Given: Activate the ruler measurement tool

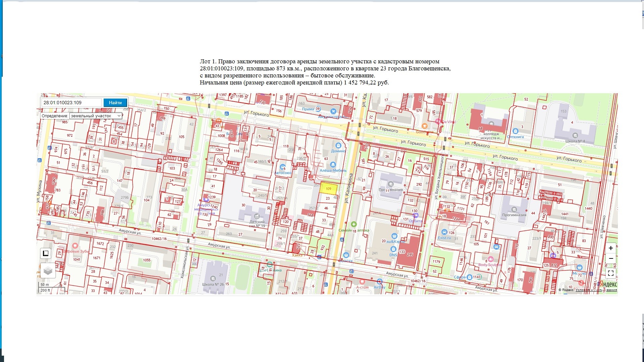Looking at the screenshot, I should pos(46,253).
